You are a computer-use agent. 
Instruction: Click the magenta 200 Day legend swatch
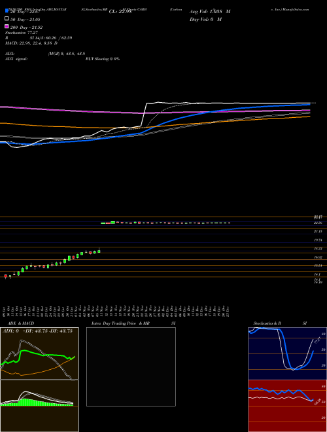[7, 27]
